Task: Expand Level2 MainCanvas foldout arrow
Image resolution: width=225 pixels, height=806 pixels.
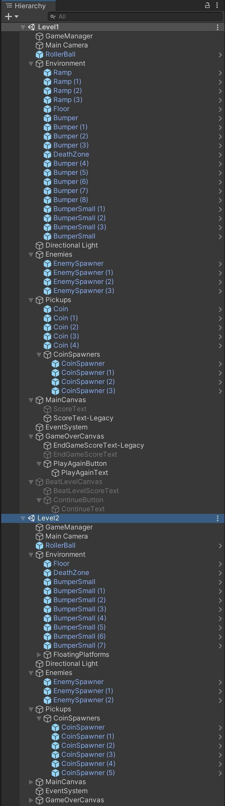Action: pyautogui.click(x=31, y=782)
